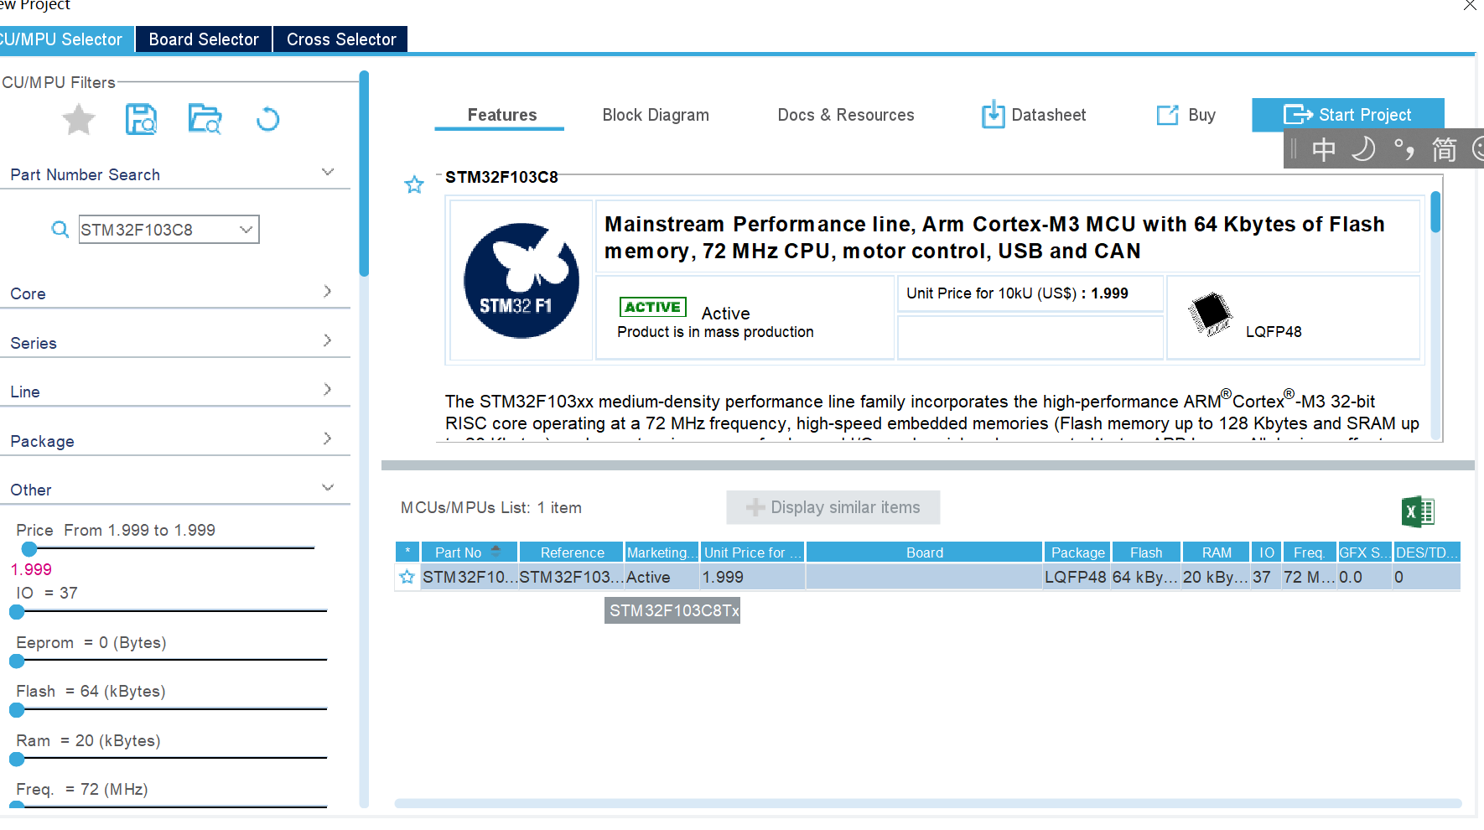Click Start Project button
This screenshot has height=830, width=1484.
1348,115
